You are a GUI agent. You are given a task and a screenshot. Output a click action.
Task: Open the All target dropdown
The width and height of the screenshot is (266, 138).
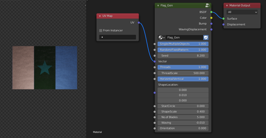coord(242,12)
